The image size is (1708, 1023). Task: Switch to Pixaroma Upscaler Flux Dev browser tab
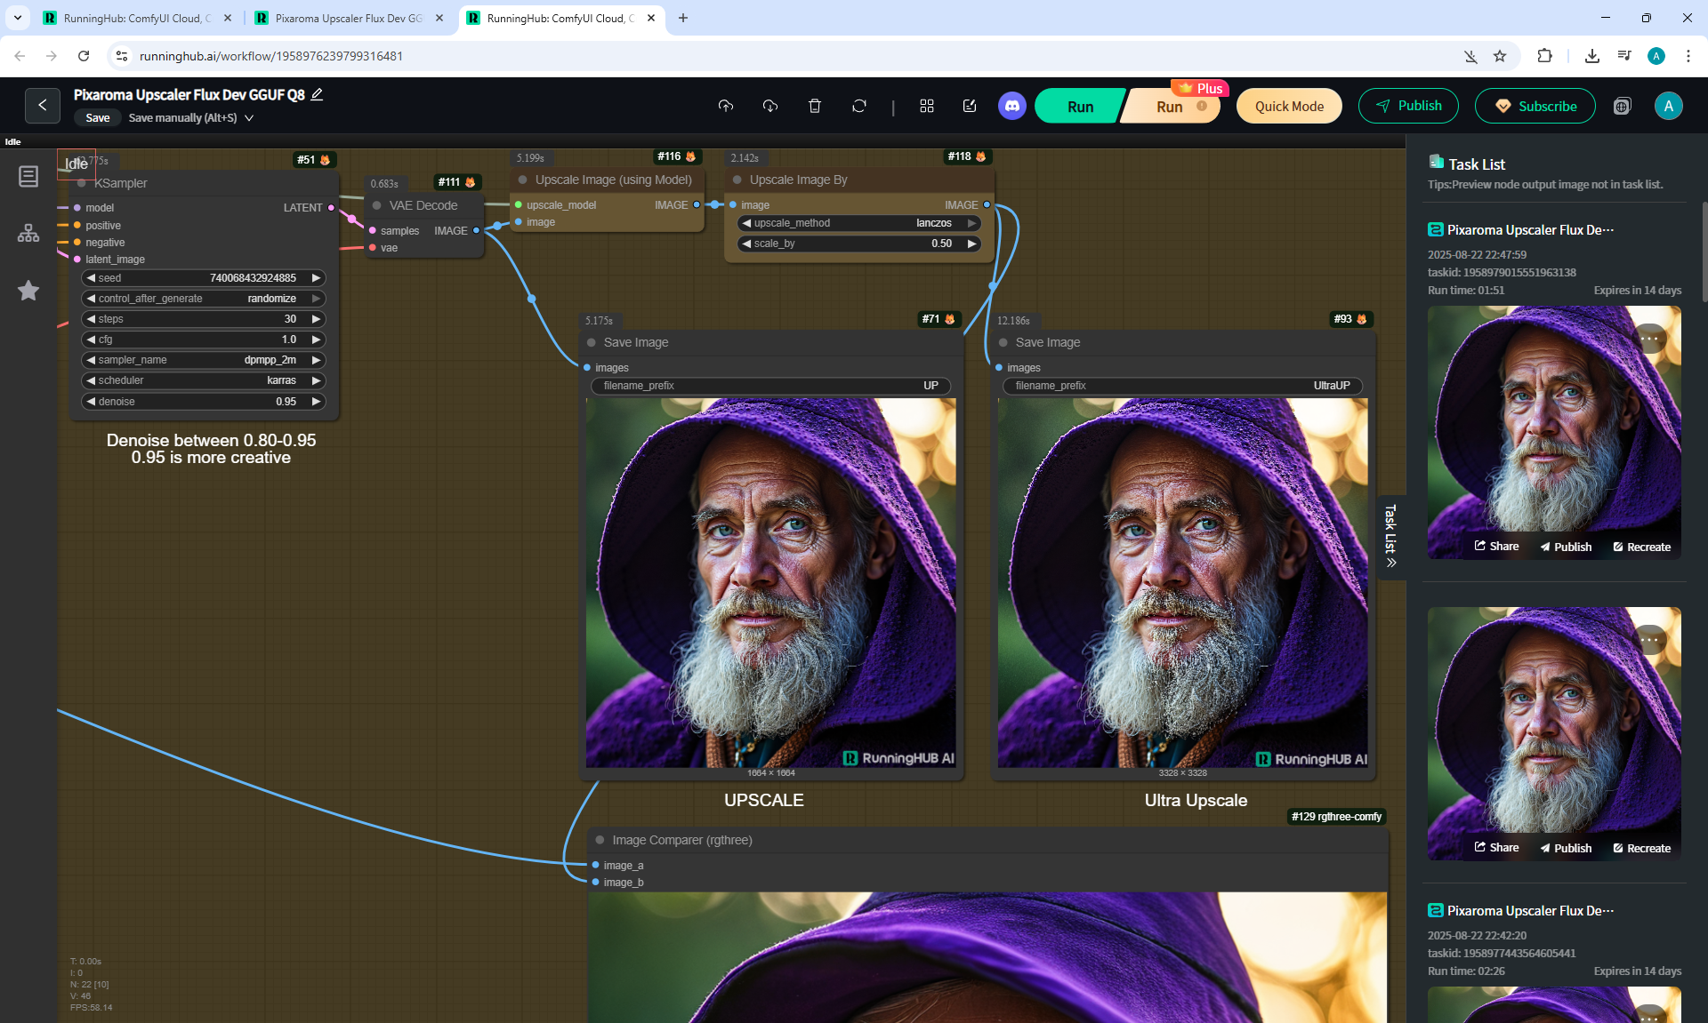click(x=348, y=18)
